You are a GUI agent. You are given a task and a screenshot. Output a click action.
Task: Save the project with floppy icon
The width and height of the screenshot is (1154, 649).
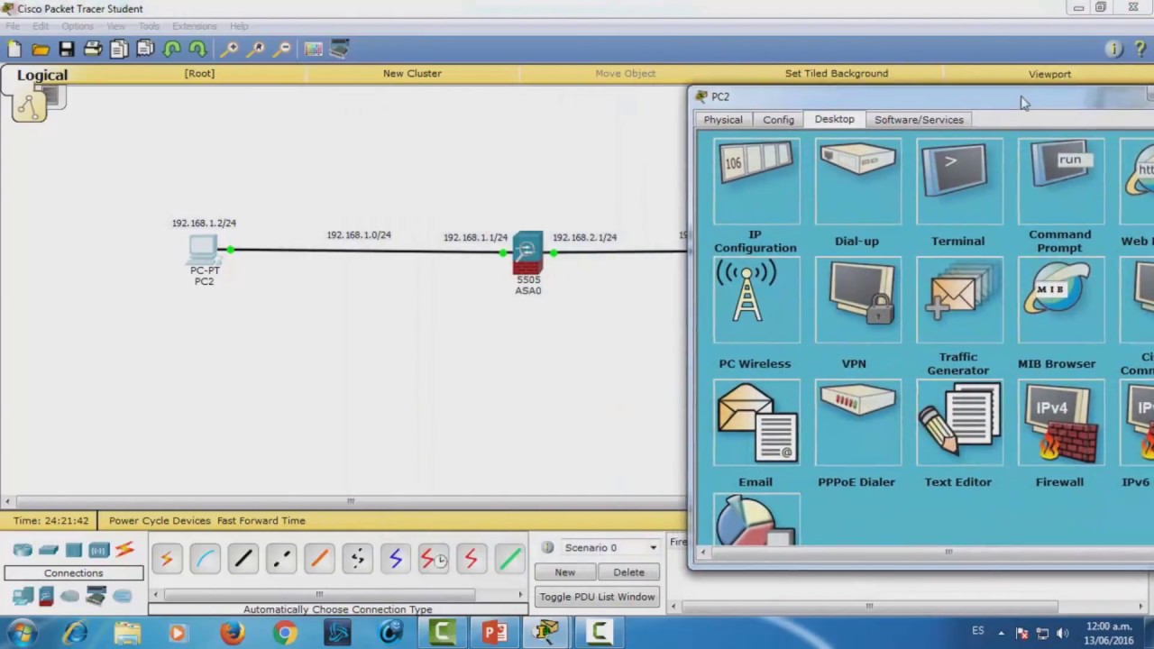tap(67, 50)
